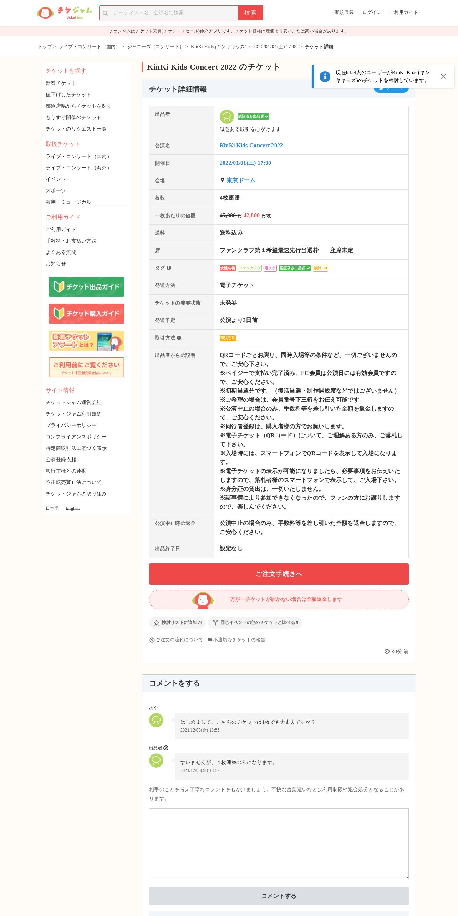
Task: Open the ご利用前にご覧ください banner
Action: (x=86, y=367)
